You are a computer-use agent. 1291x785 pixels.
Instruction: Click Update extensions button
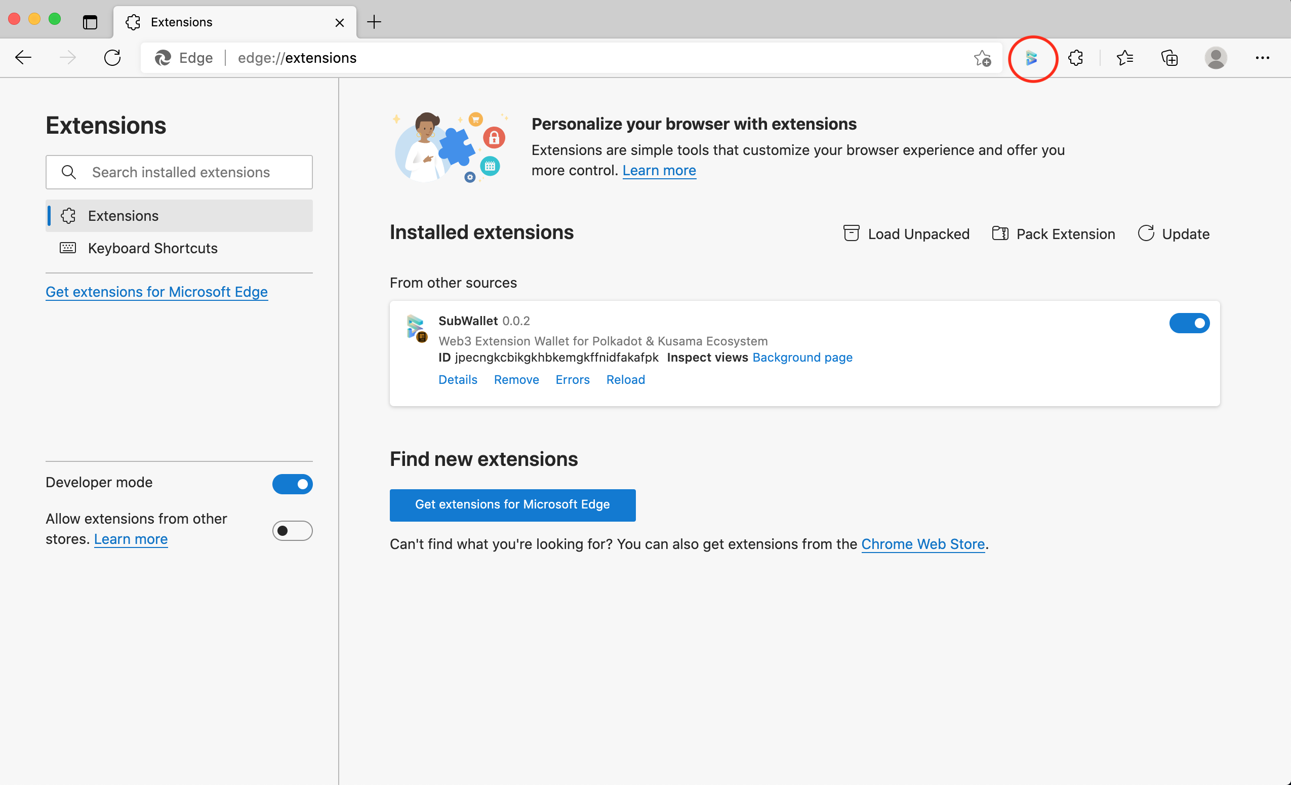pyautogui.click(x=1173, y=233)
